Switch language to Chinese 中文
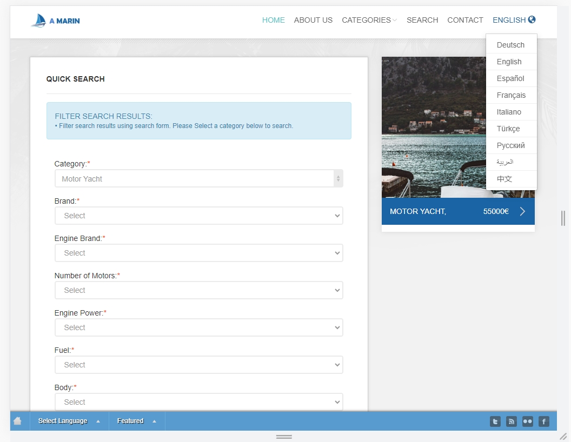Image resolution: width=571 pixels, height=442 pixels. coord(512,179)
